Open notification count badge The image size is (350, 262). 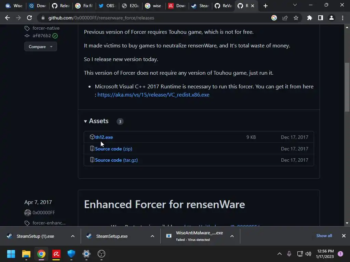click(340, 254)
